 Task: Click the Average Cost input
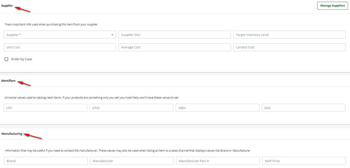[x=175, y=48]
